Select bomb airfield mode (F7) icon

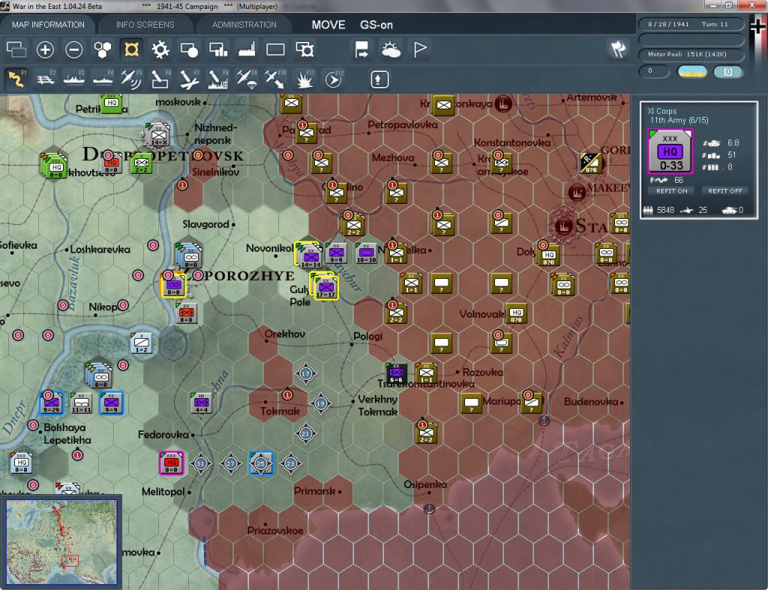pos(189,79)
